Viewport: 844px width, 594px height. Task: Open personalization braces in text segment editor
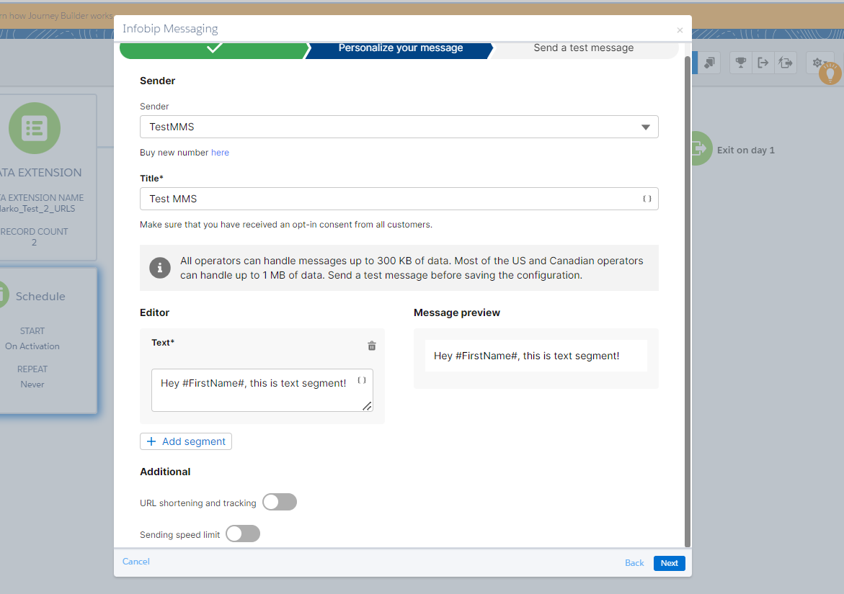pos(362,381)
